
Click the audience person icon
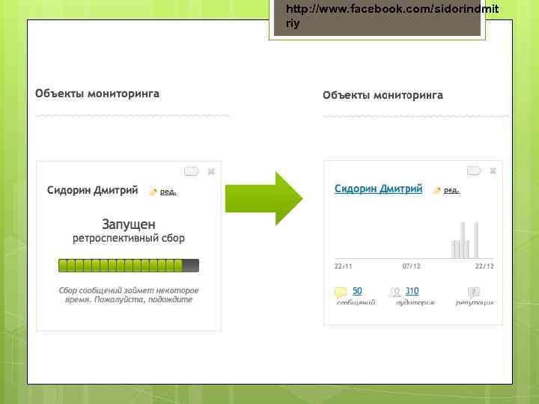(x=396, y=292)
